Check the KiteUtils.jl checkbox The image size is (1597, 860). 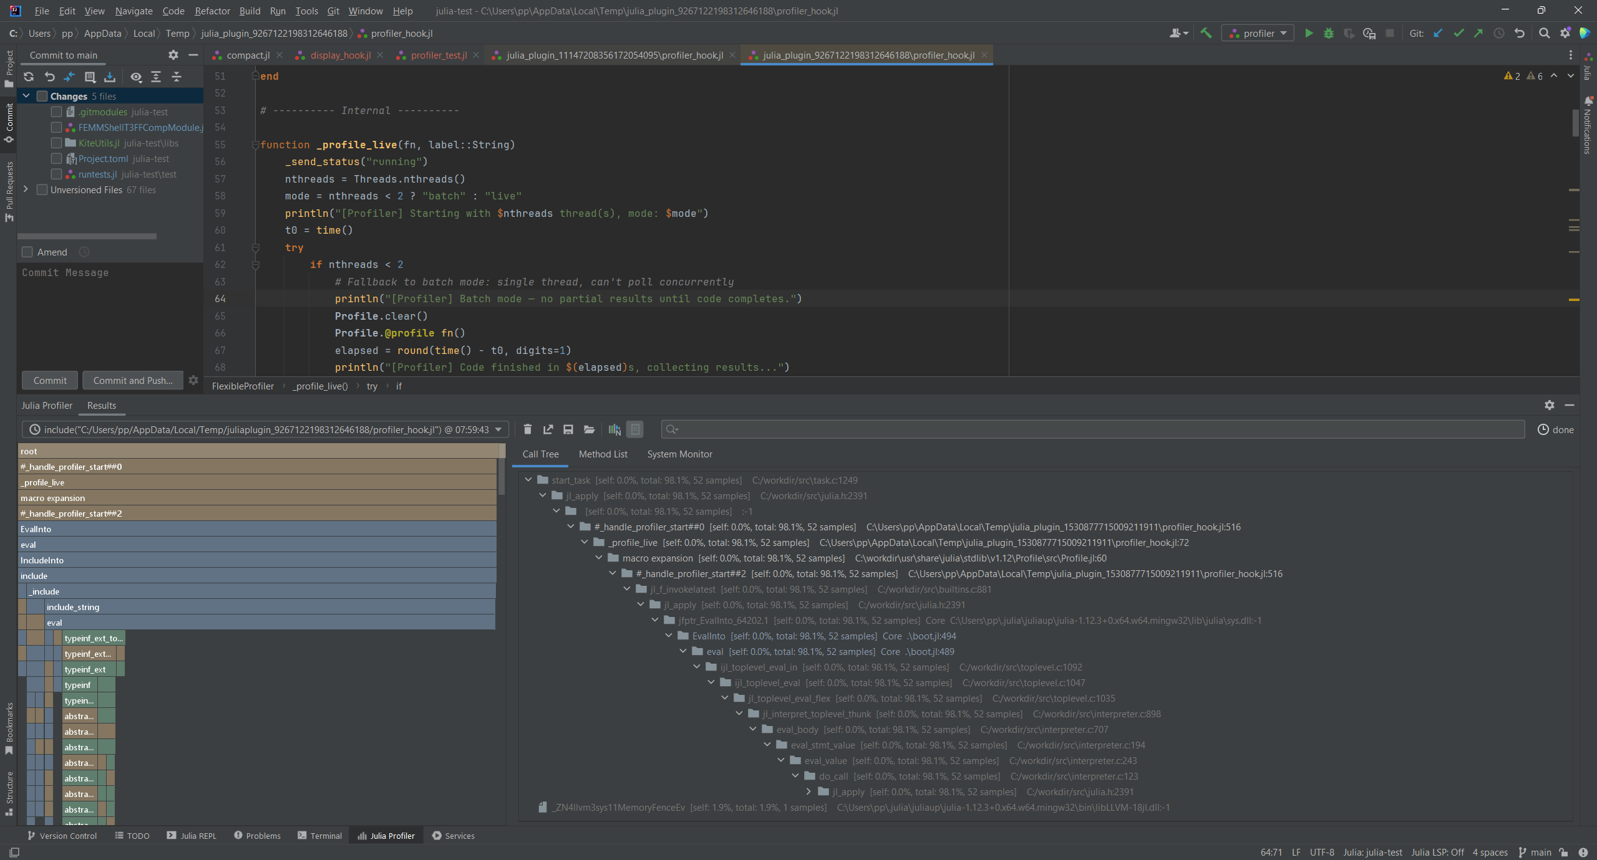point(56,143)
